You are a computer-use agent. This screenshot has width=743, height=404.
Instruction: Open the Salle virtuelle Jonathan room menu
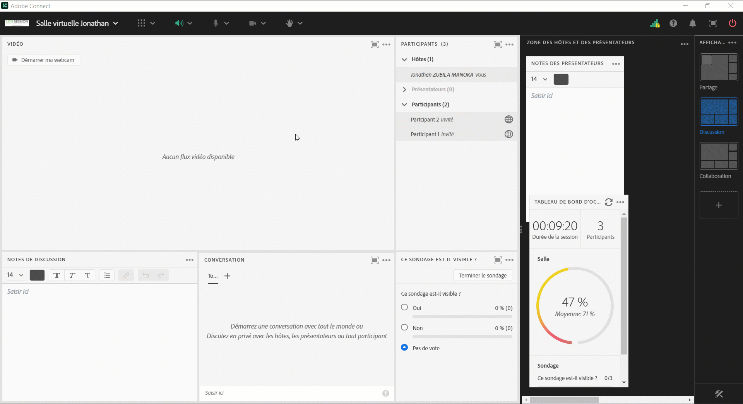pos(77,23)
